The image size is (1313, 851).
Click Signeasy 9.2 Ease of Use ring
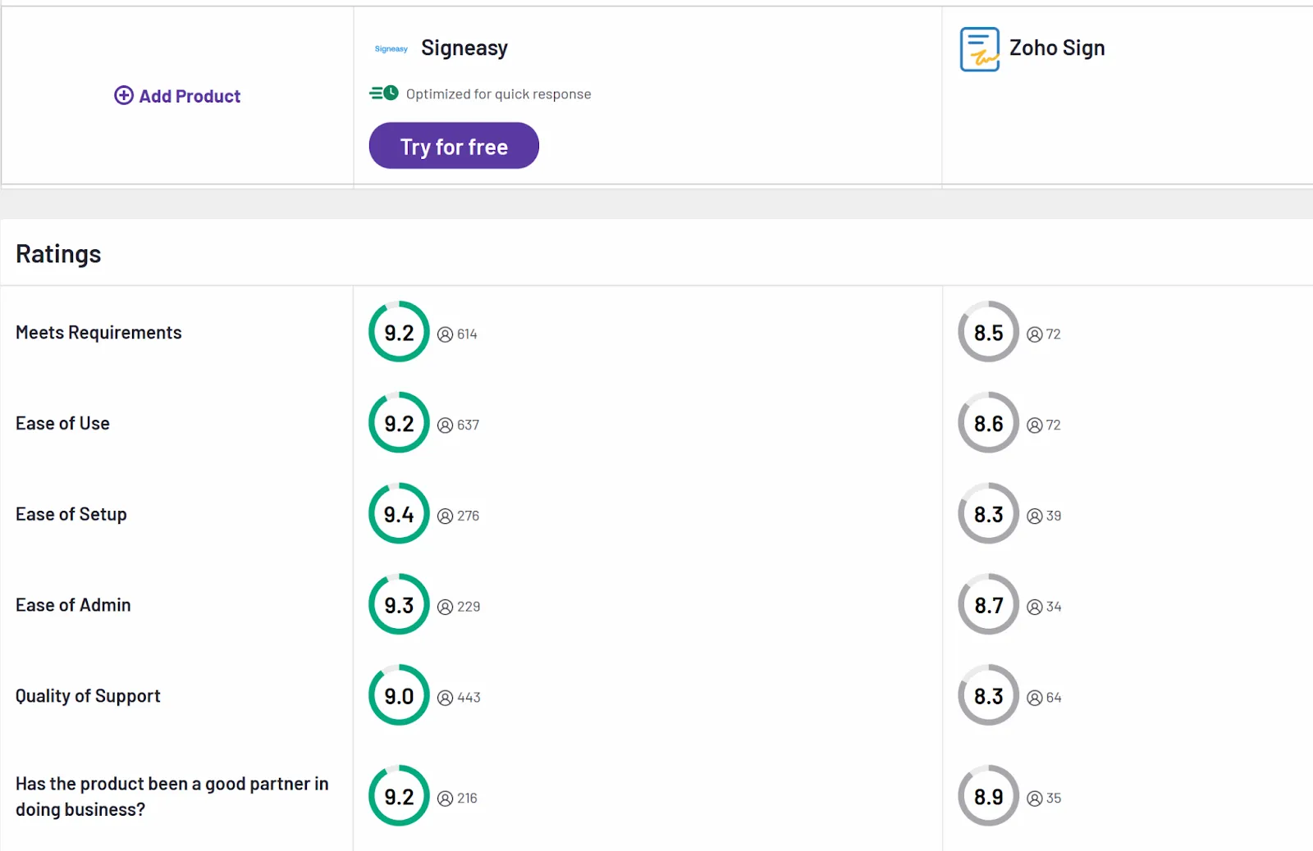(x=399, y=423)
